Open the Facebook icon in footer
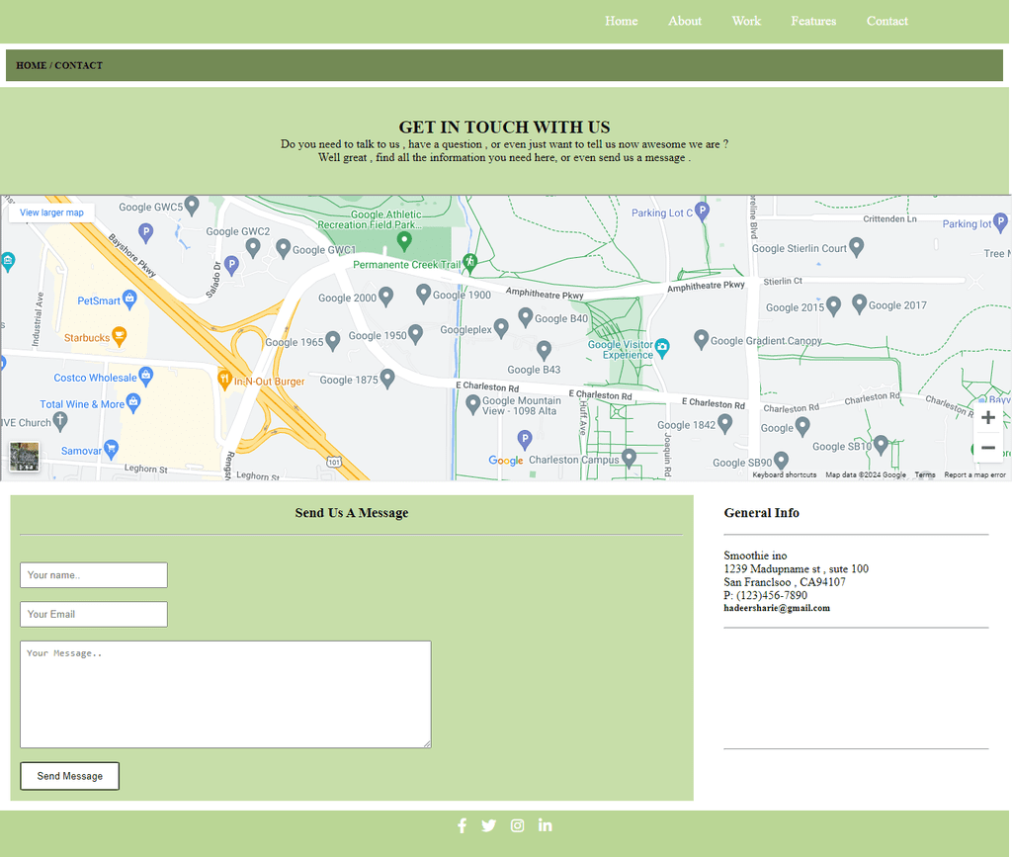Viewport: 1012px width, 857px height. click(462, 826)
